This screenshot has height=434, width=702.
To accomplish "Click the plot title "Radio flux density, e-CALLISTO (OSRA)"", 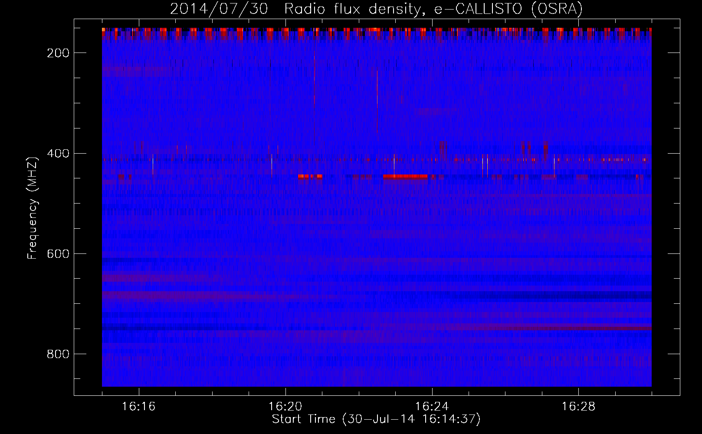I will pos(433,9).
